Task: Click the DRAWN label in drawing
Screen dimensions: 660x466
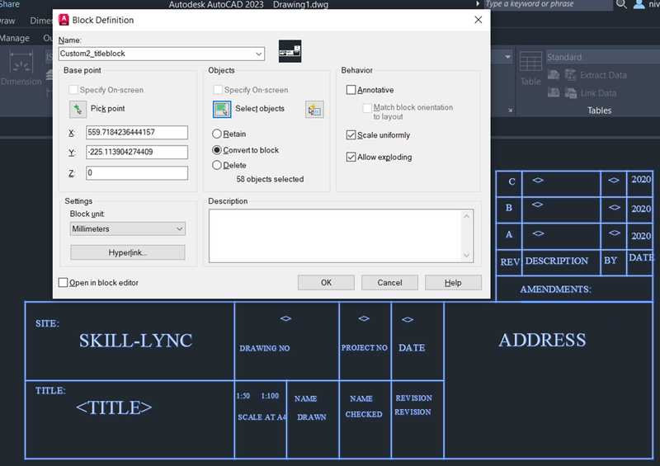Action: tap(312, 417)
